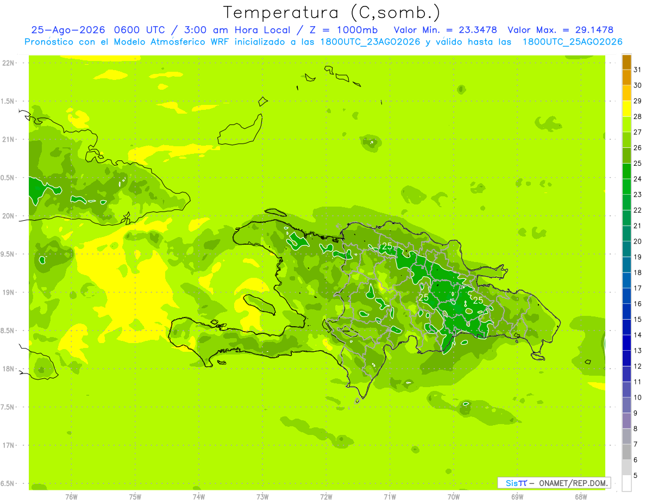Image resolution: width=652 pixels, height=504 pixels.
Task: Click 'Valor Max. = 29.1478' readout
Action: click(561, 30)
